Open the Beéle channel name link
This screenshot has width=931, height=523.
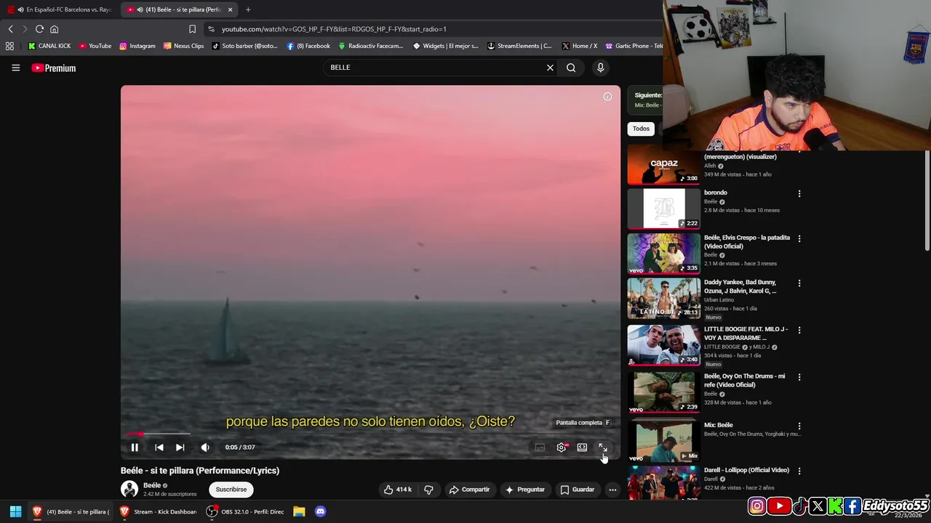pyautogui.click(x=152, y=485)
